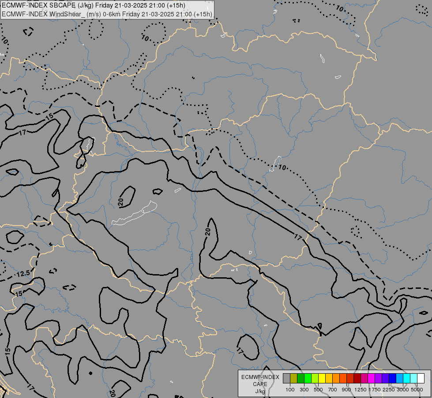This screenshot has height=398, width=432.
Task: Click the "J/kg" unit label in the legend
Action: [x=260, y=391]
